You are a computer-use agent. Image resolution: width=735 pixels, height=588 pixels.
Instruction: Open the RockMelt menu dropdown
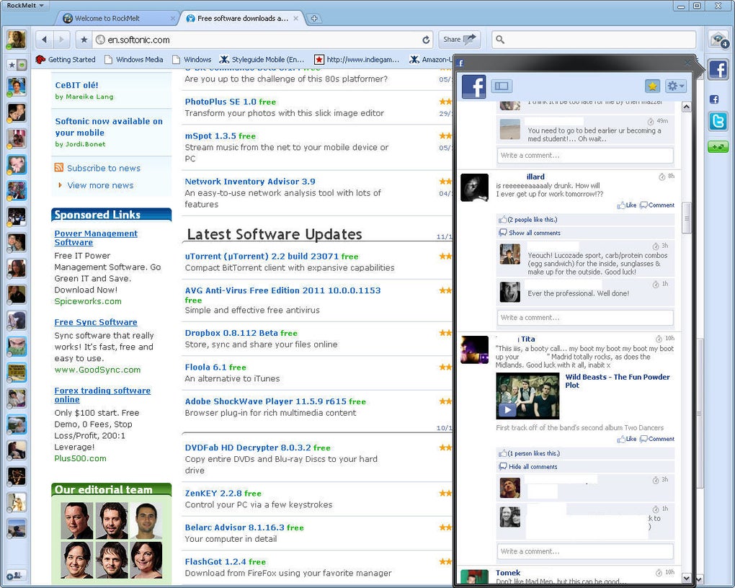pos(24,5)
